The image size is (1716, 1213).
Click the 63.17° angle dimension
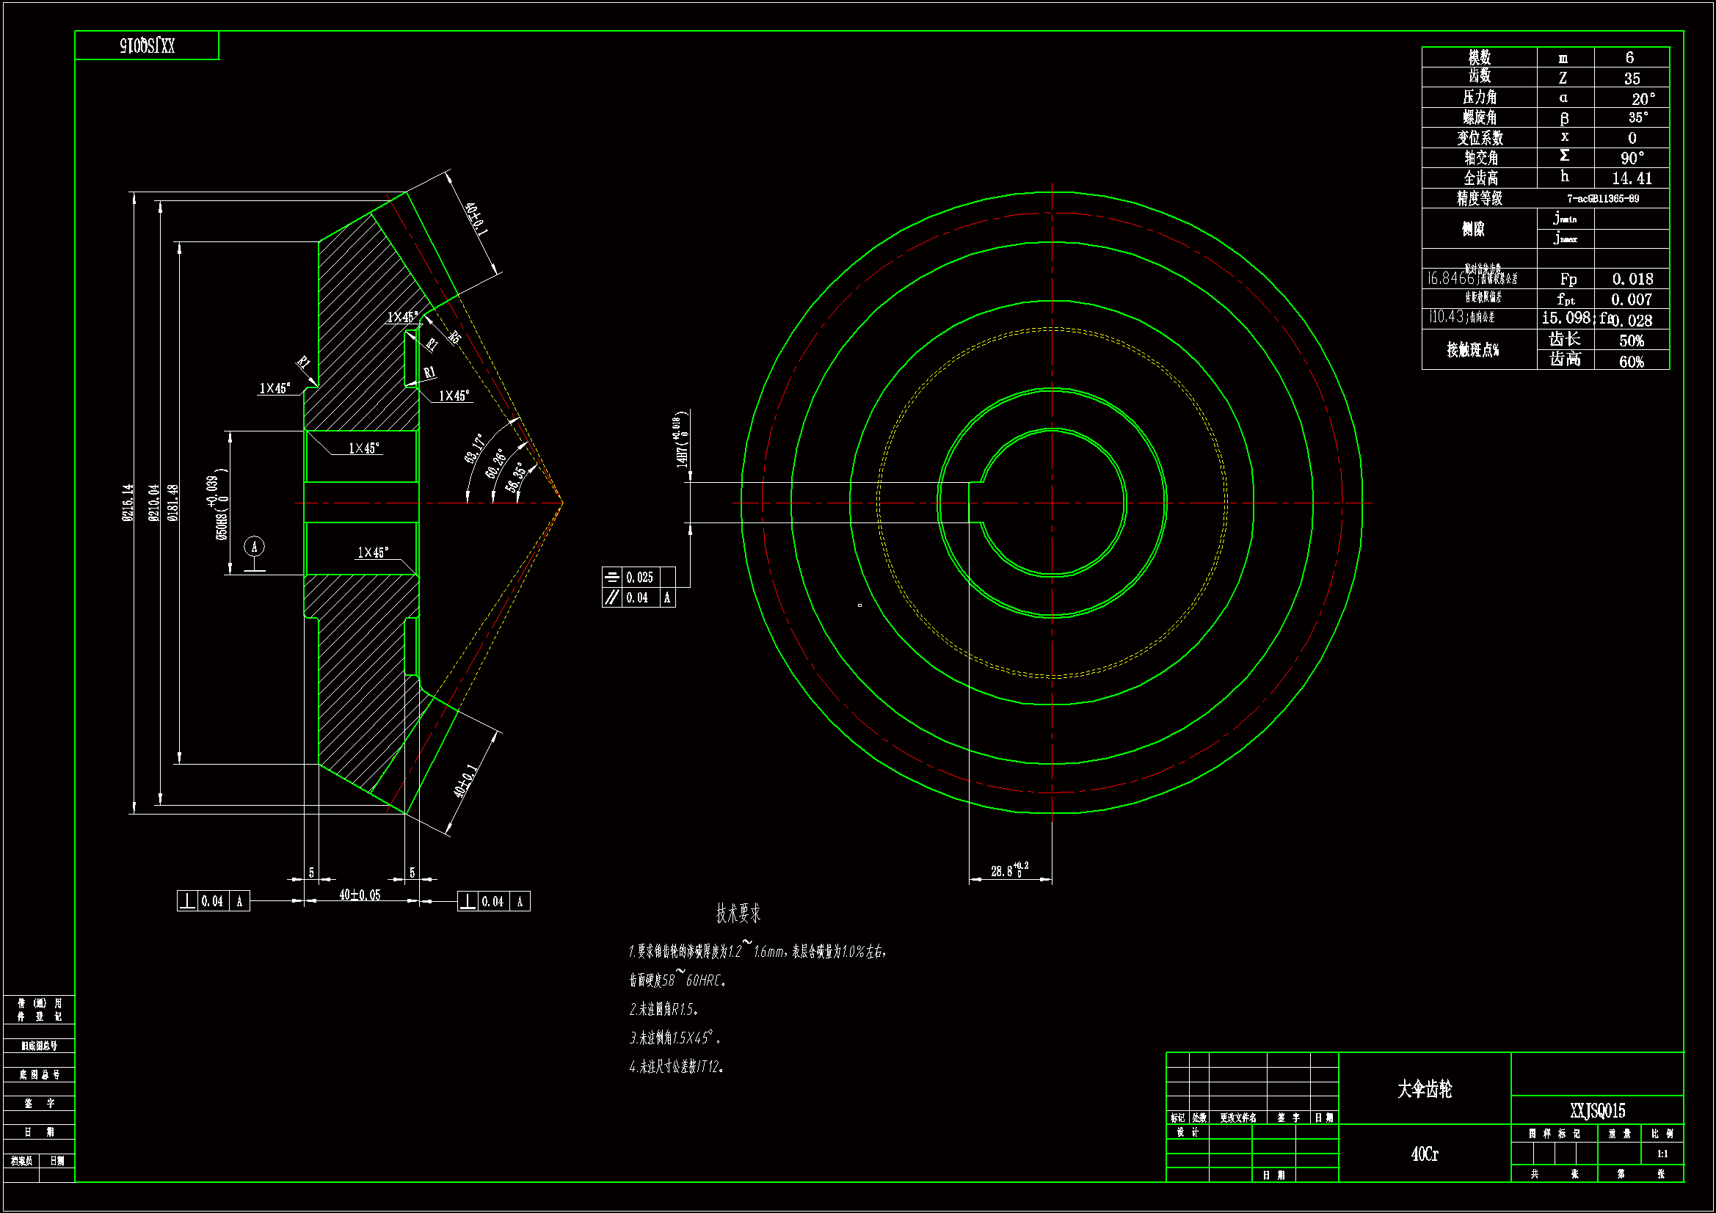point(476,448)
